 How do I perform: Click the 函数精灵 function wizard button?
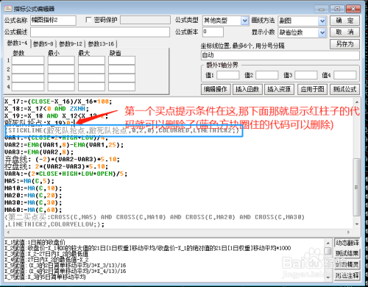tap(347, 264)
